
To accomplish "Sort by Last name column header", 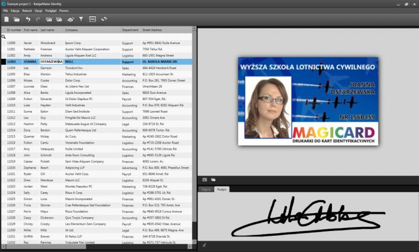I will click(x=51, y=30).
